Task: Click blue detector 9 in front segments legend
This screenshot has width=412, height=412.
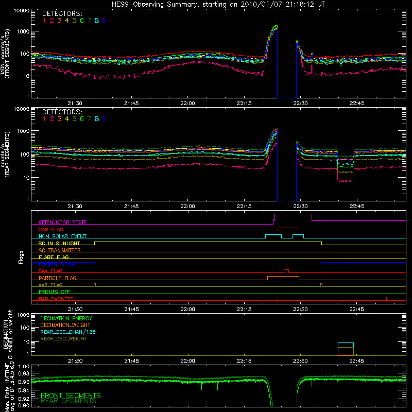Action: (x=105, y=21)
